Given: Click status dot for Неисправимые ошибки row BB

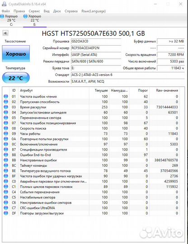Looking at the screenshot, I should [x=6, y=160].
